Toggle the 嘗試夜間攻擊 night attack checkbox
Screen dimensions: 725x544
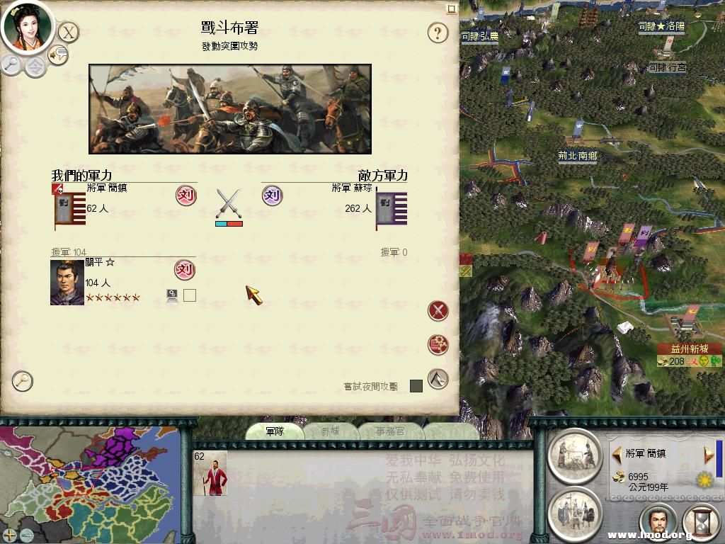click(x=416, y=386)
